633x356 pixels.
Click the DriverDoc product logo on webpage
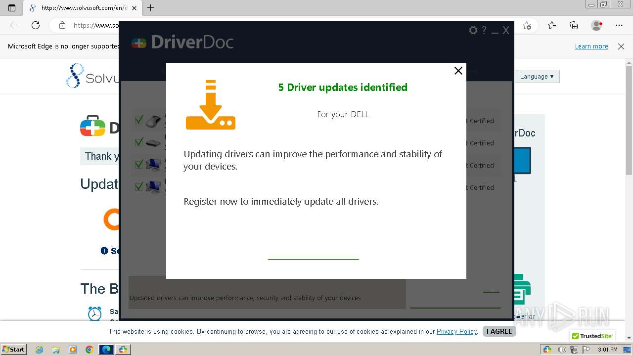click(x=99, y=126)
